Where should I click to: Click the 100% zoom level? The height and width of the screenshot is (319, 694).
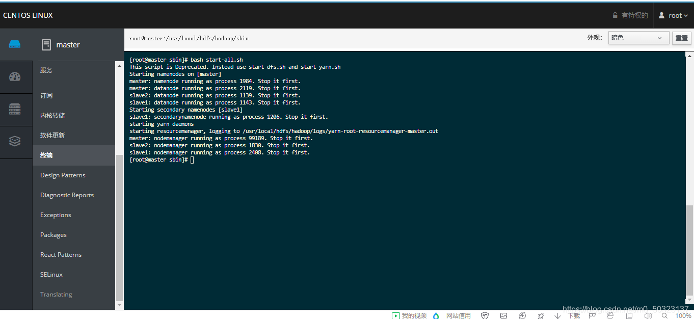tap(683, 315)
